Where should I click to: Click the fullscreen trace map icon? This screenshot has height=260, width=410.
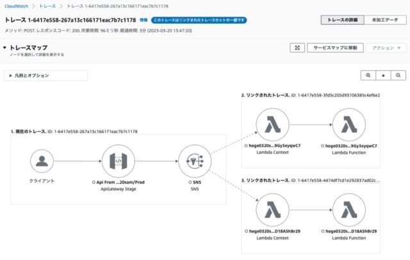(297, 48)
